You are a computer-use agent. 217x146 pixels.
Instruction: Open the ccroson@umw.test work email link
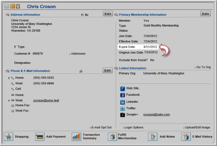[x=46, y=100]
